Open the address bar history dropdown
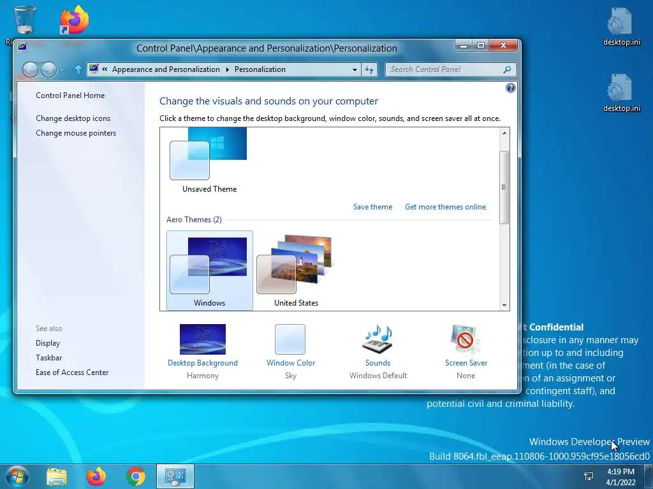Image resolution: width=653 pixels, height=489 pixels. pyautogui.click(x=355, y=69)
